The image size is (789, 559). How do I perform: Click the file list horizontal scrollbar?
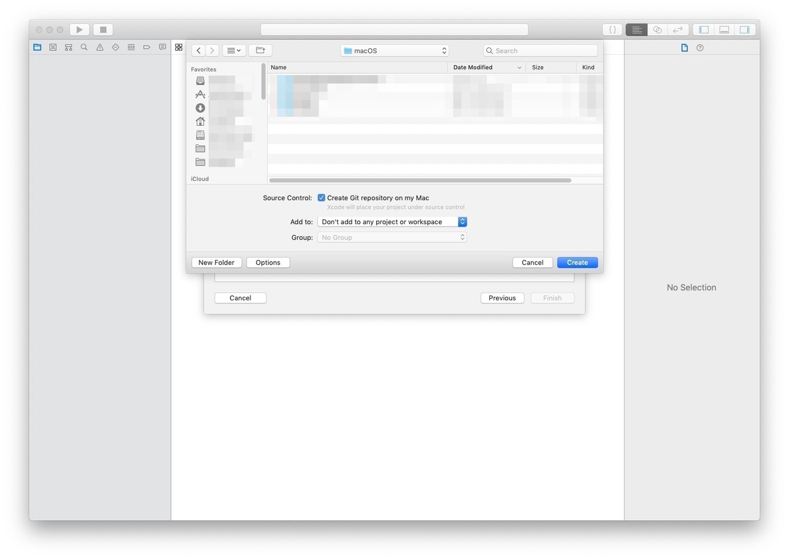[x=420, y=180]
